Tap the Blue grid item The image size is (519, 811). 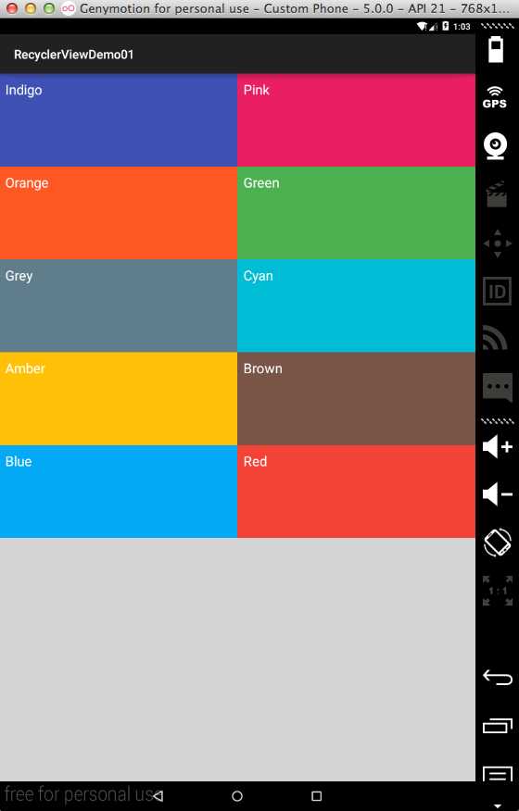(119, 492)
